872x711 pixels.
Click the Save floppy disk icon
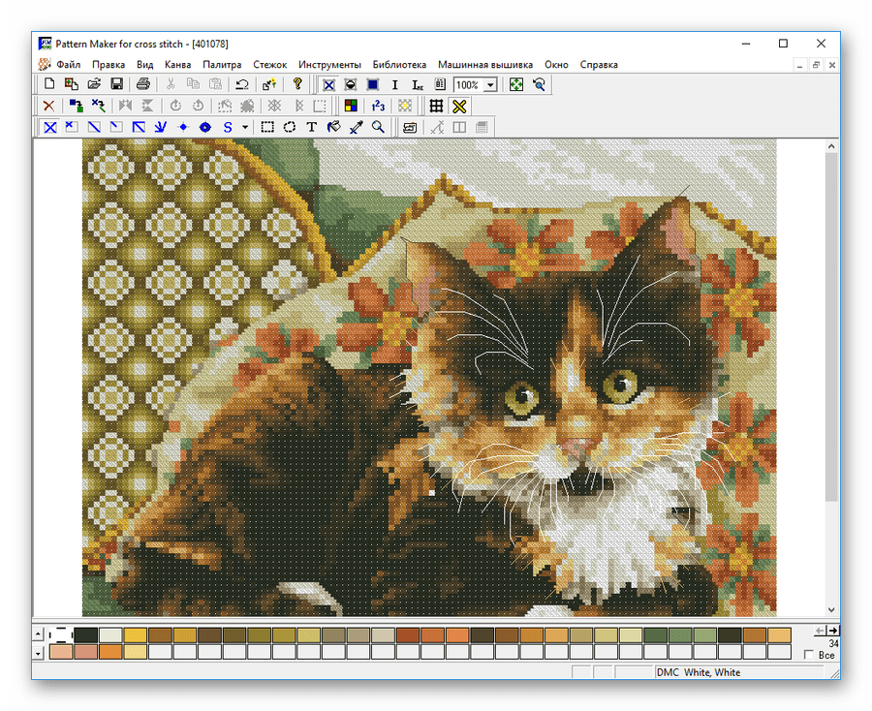click(x=116, y=85)
